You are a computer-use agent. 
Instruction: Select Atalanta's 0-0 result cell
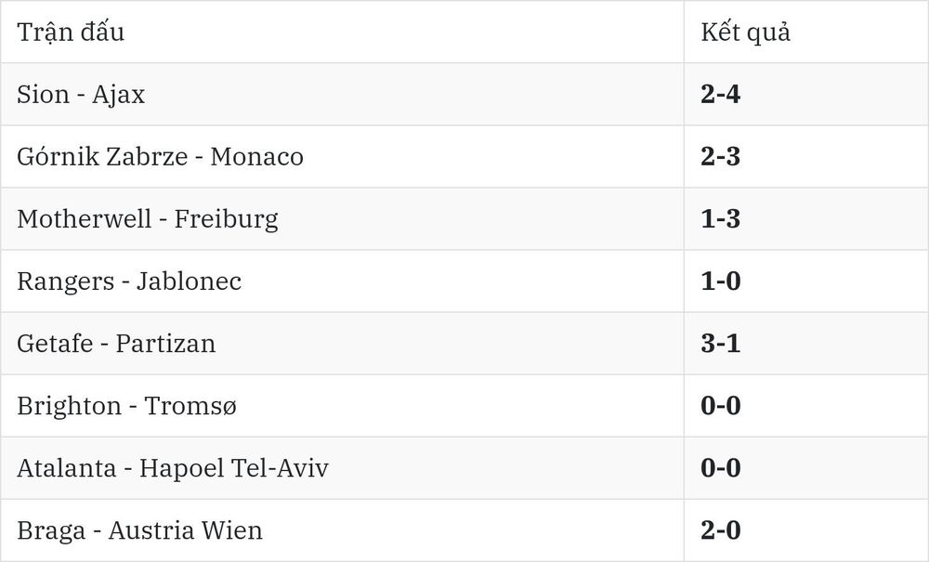click(805, 468)
